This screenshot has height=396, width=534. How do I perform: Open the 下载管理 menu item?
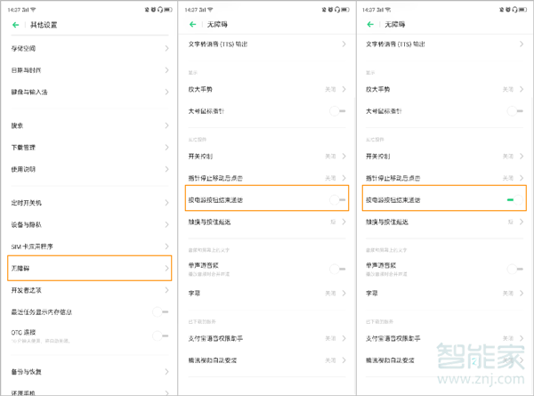27,147
